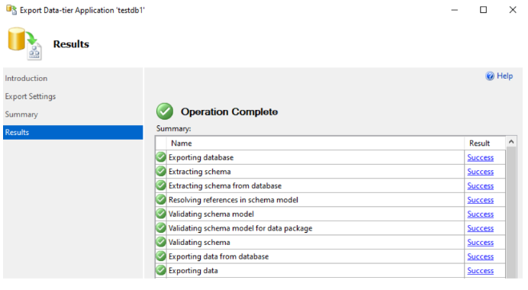
Task: Click the Operation Complete green checkmark icon
Action: [165, 111]
